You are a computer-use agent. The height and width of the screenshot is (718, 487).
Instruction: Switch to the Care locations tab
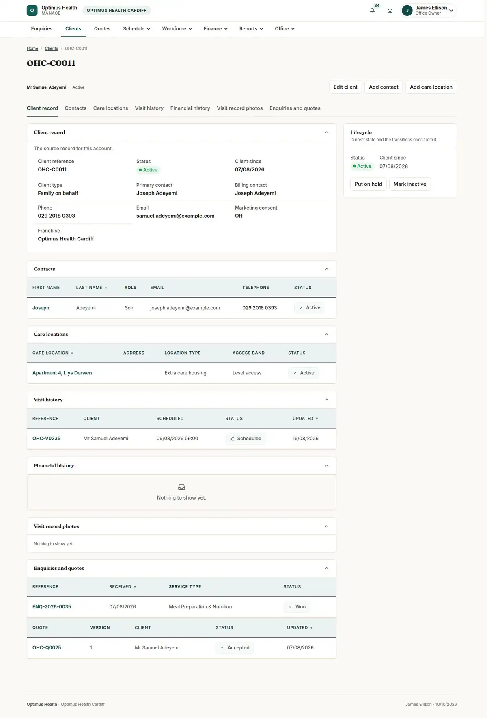110,108
